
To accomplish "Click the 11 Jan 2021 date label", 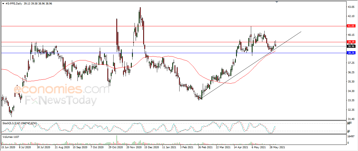I will pos(170,147).
